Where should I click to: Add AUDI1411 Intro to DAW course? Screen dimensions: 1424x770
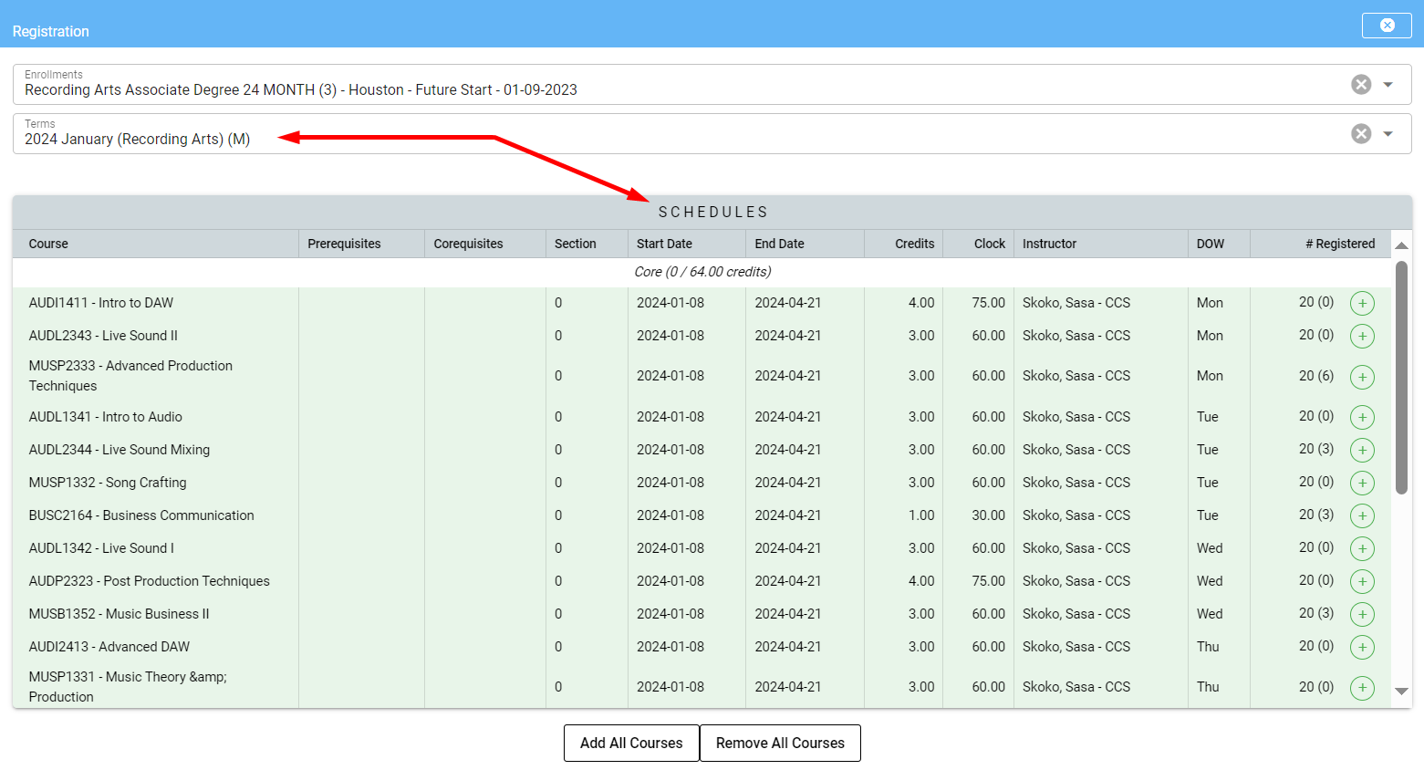pyautogui.click(x=1361, y=304)
